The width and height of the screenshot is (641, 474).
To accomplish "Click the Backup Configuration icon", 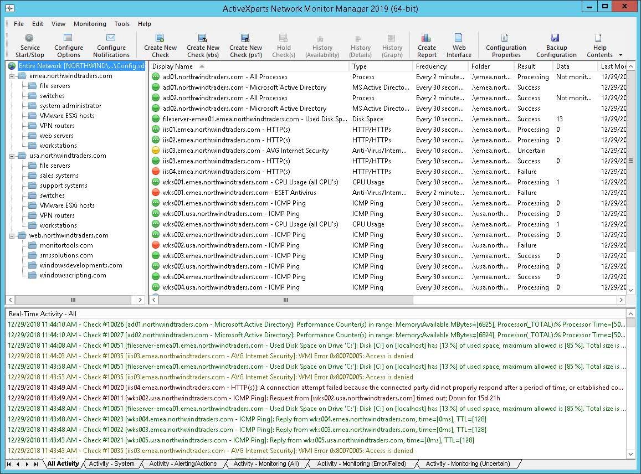I will pyautogui.click(x=556, y=43).
